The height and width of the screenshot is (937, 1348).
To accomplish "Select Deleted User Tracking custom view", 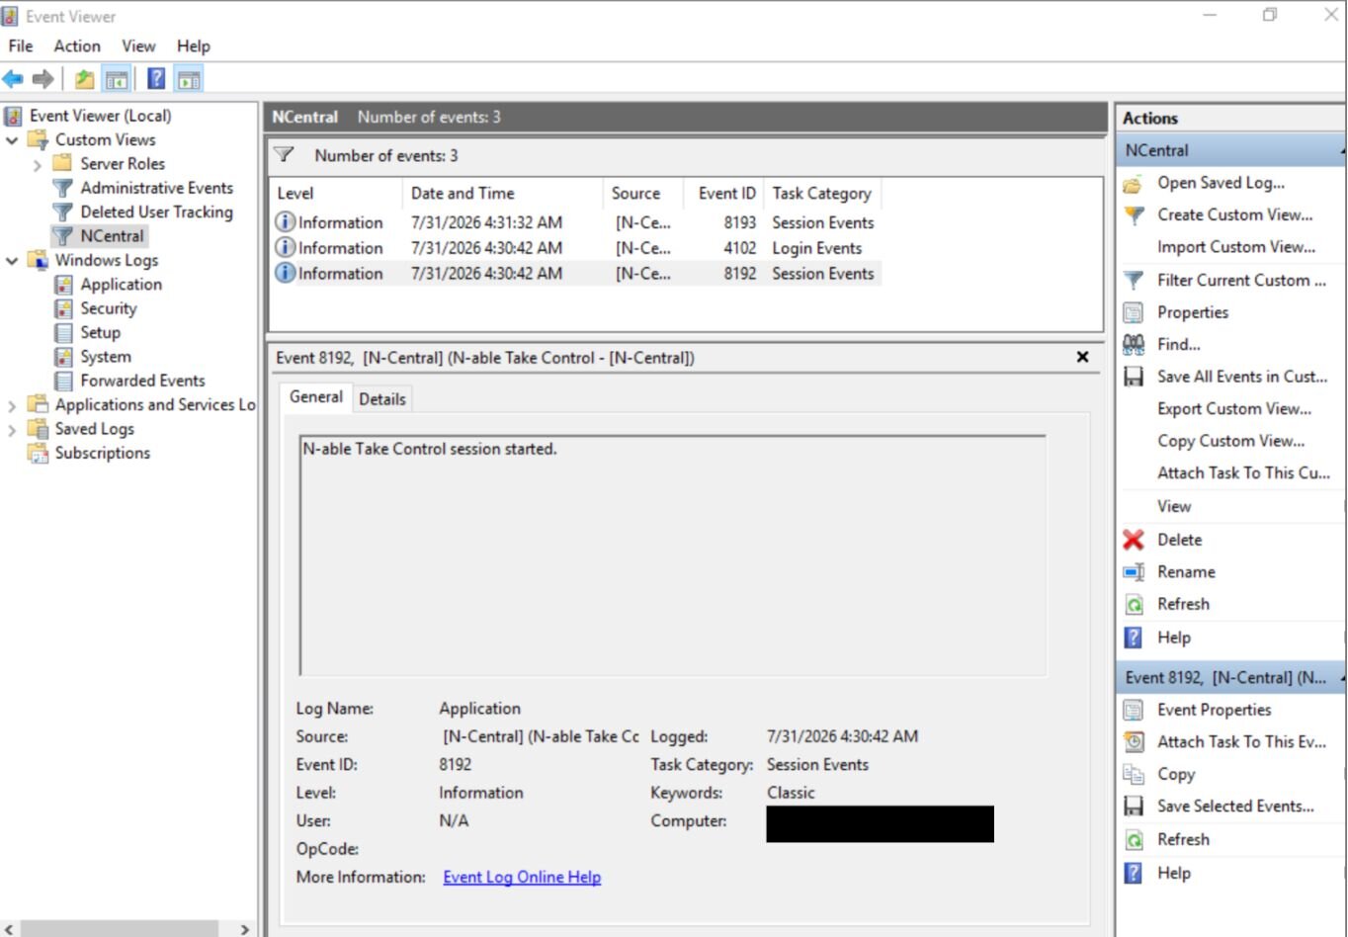I will (x=157, y=213).
